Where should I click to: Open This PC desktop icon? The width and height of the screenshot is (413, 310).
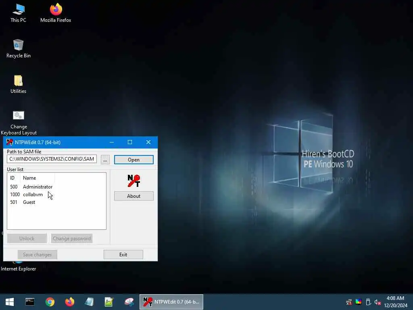pyautogui.click(x=18, y=13)
